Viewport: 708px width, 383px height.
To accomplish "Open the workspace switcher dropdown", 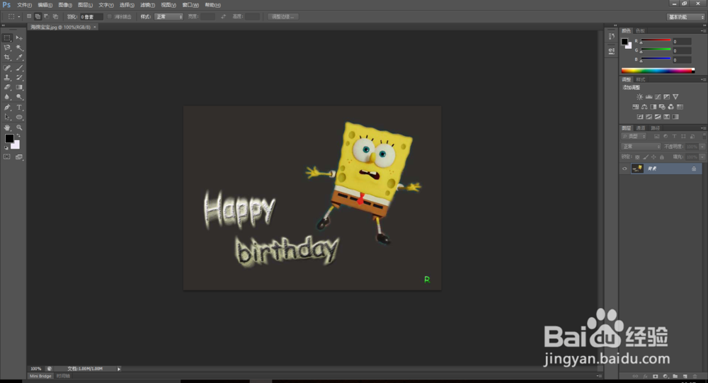I will [x=686, y=17].
